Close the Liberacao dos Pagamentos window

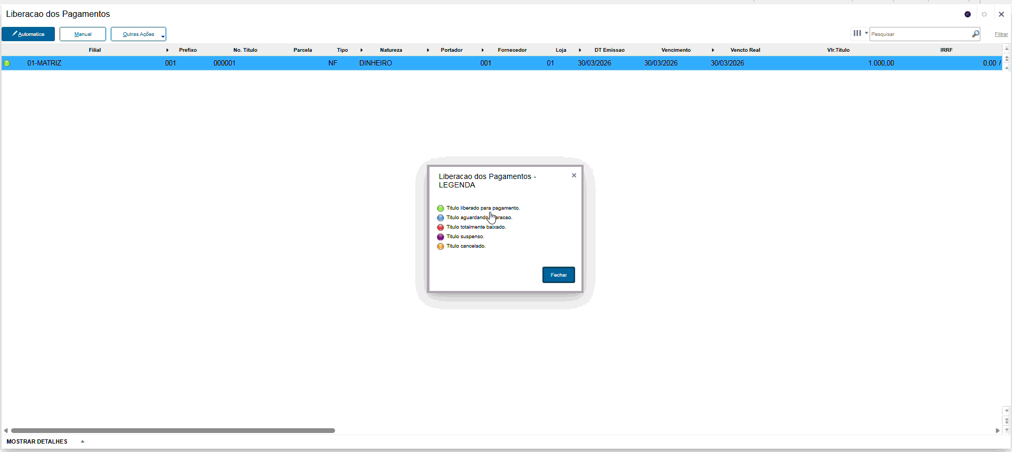tap(1001, 14)
